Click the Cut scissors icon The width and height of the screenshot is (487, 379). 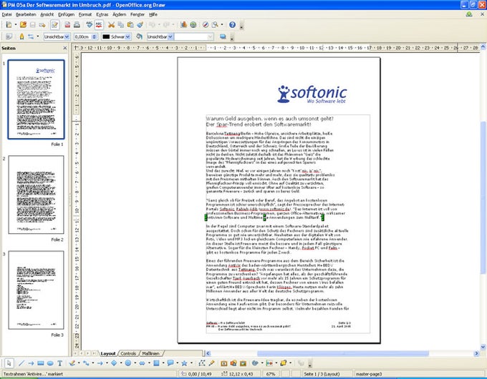tap(111, 25)
